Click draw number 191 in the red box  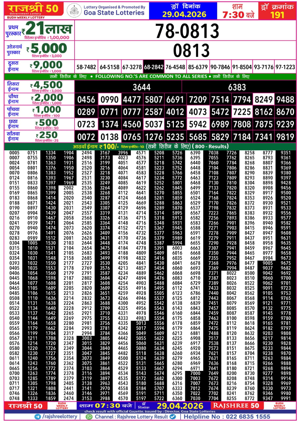click(277, 15)
